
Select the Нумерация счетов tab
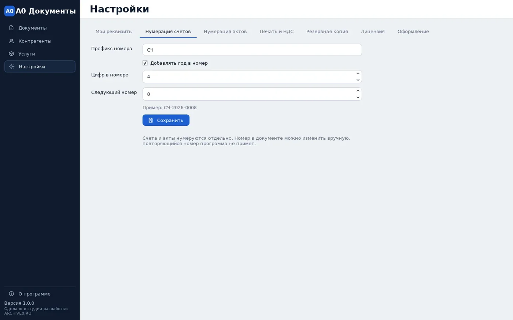pyautogui.click(x=168, y=31)
